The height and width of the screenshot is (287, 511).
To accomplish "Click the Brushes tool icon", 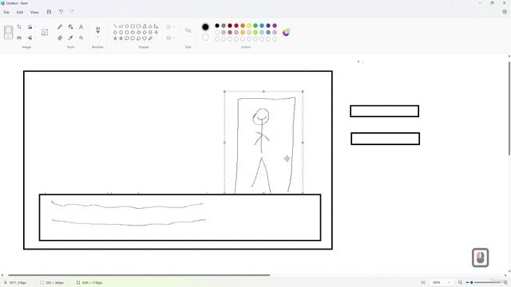I will click(97, 30).
